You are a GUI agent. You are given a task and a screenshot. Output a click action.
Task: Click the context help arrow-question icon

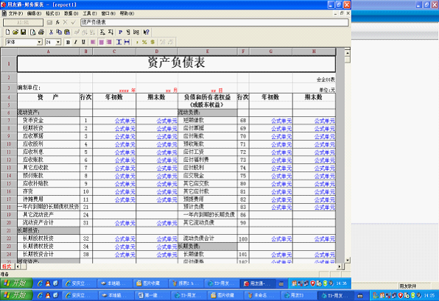(146, 32)
